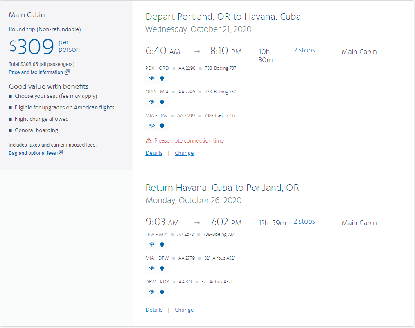
Task: Click flight number AA 2699
Action: click(186, 116)
